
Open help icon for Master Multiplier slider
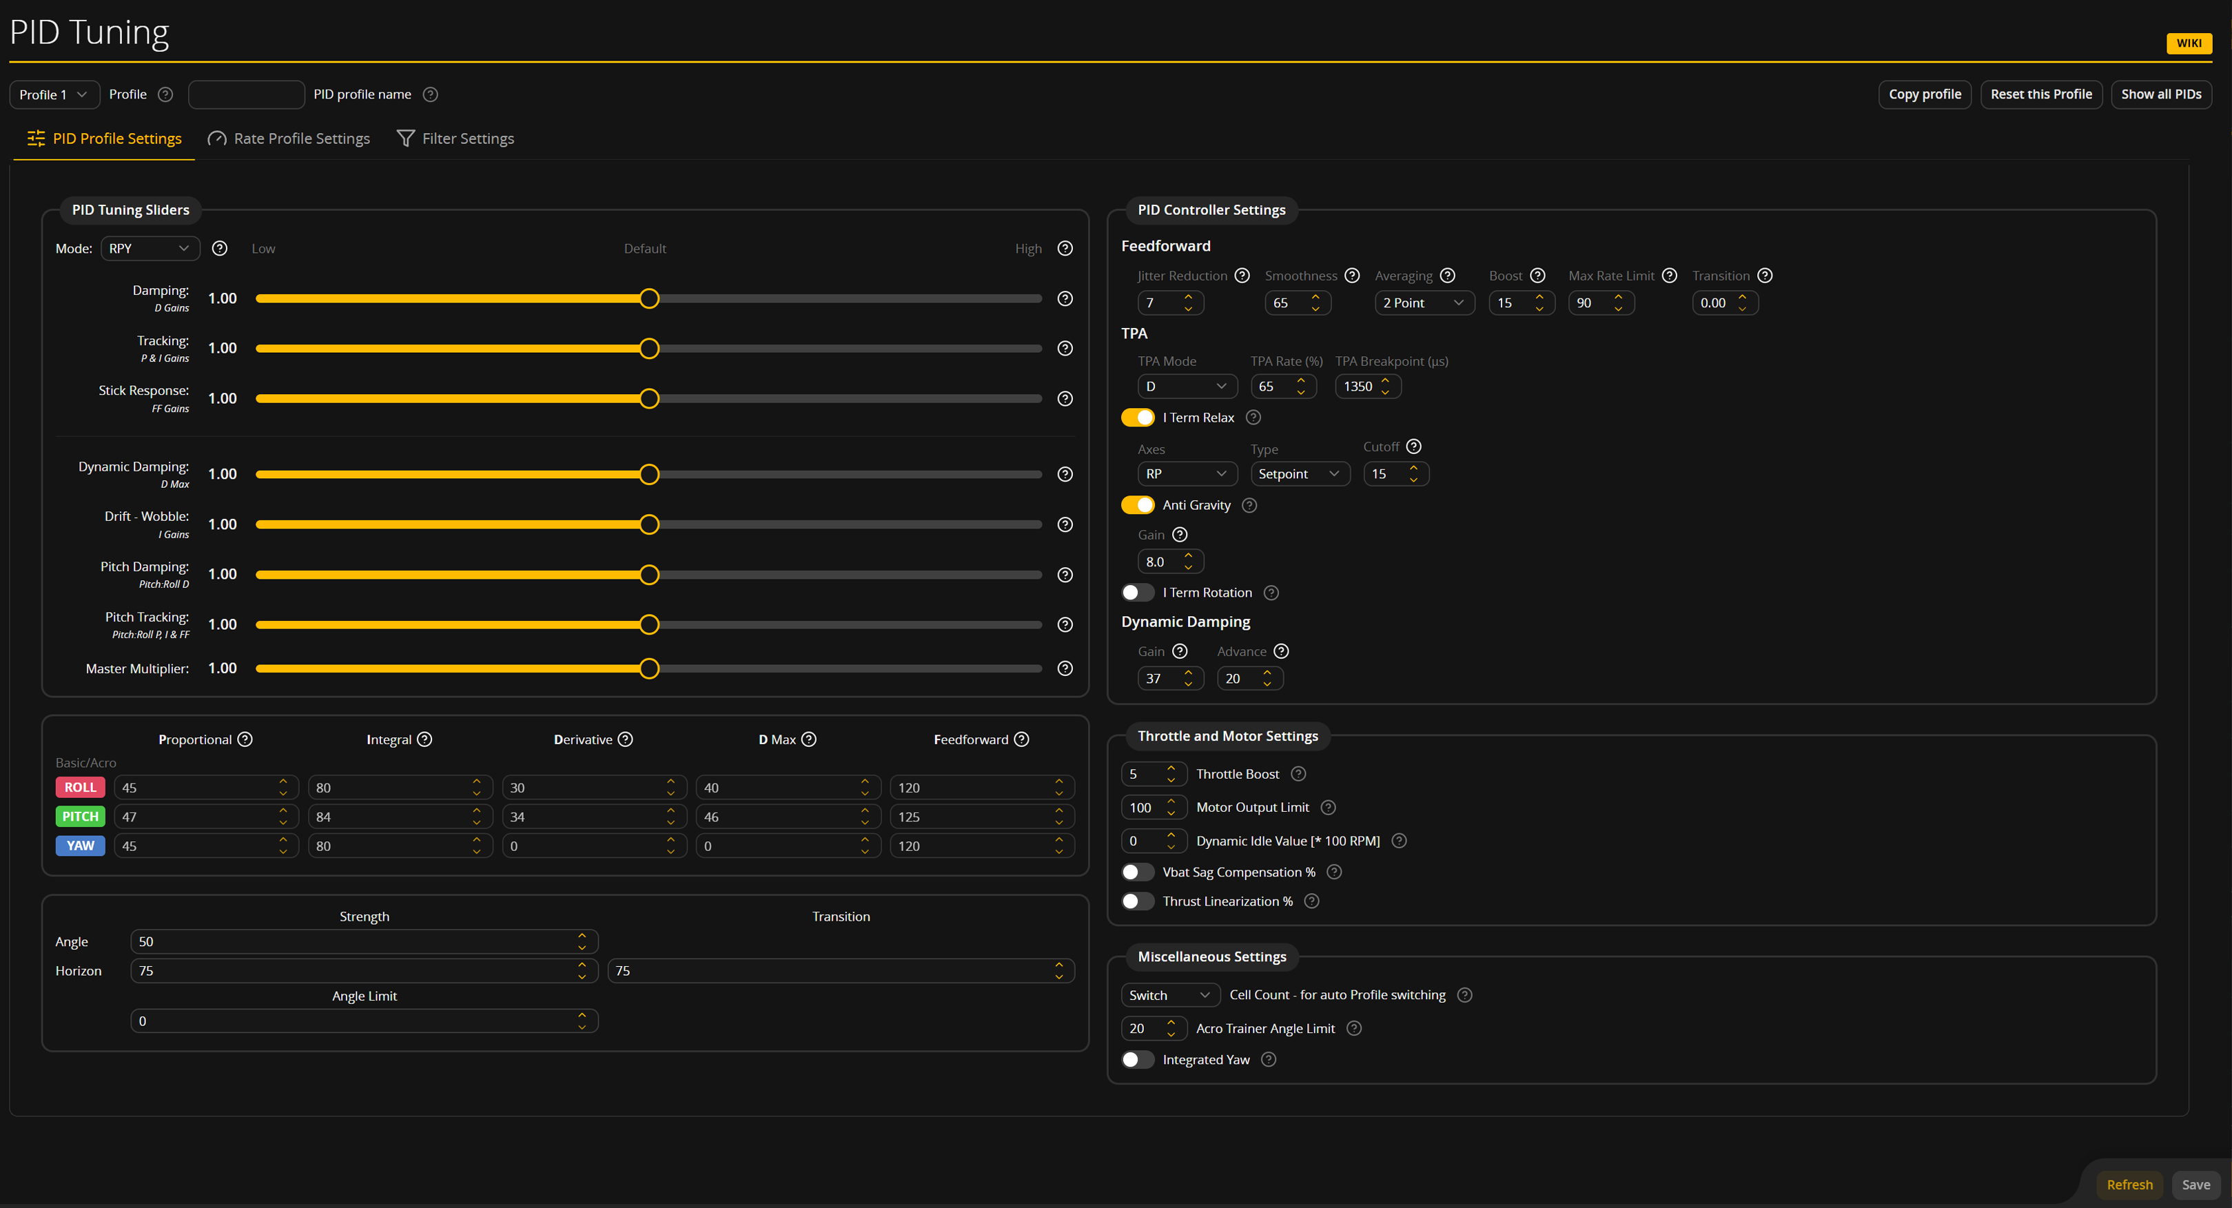tap(1065, 668)
